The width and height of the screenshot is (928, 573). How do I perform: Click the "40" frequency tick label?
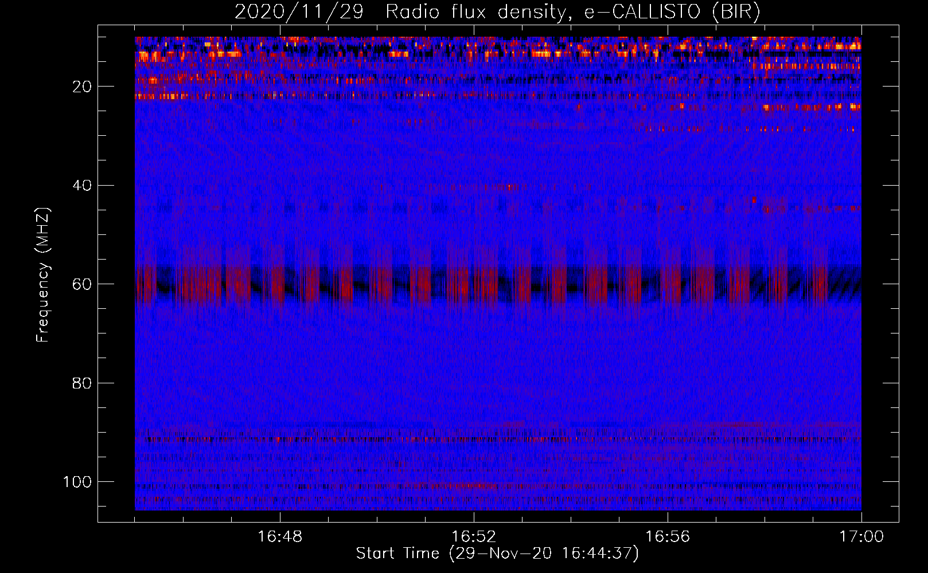tap(83, 186)
